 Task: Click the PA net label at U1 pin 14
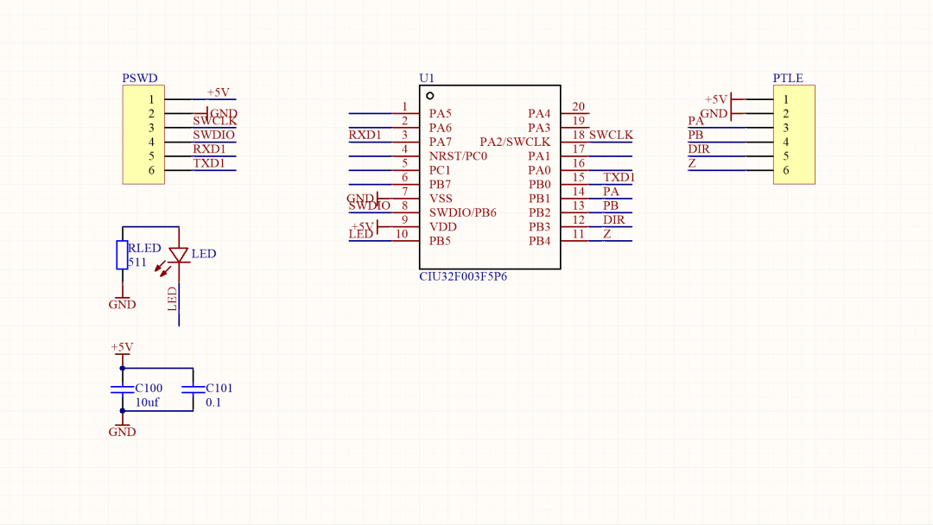[611, 192]
